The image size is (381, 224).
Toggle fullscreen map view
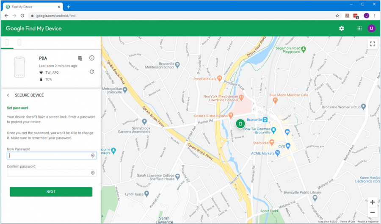(373, 44)
